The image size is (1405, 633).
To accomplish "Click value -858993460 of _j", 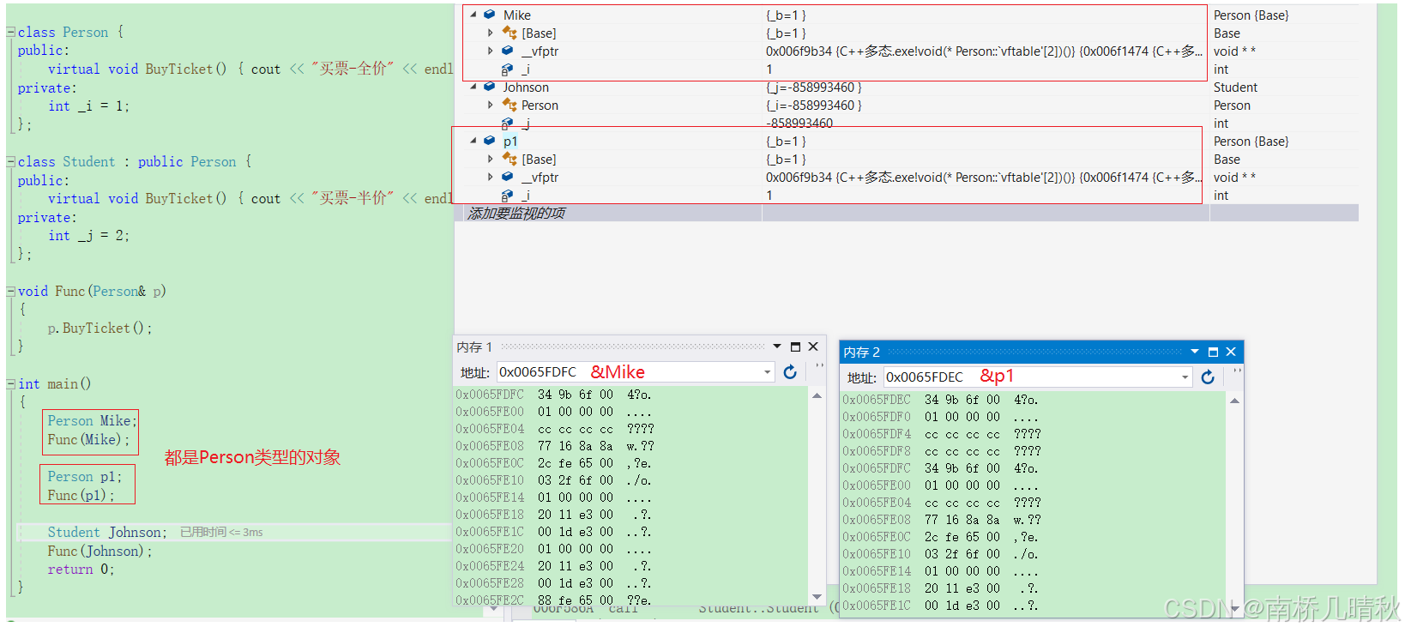I will (x=799, y=124).
